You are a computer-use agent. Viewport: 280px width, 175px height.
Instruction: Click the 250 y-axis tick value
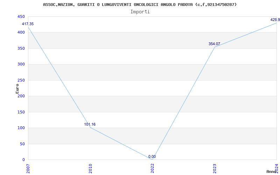point(21,80)
